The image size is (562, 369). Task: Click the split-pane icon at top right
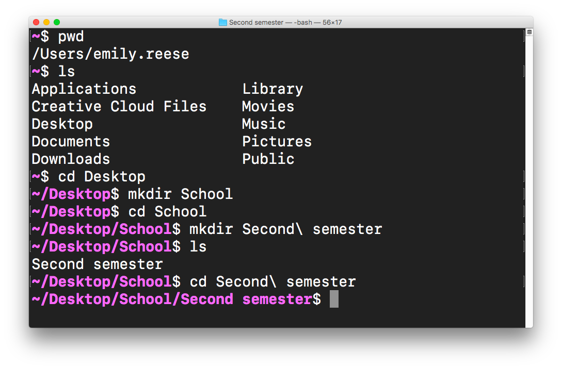(x=528, y=32)
